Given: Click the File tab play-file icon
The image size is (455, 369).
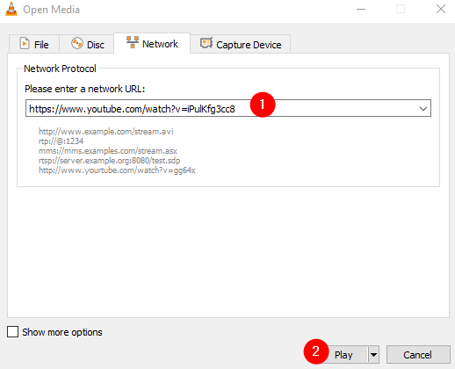Looking at the screenshot, I should (x=25, y=44).
